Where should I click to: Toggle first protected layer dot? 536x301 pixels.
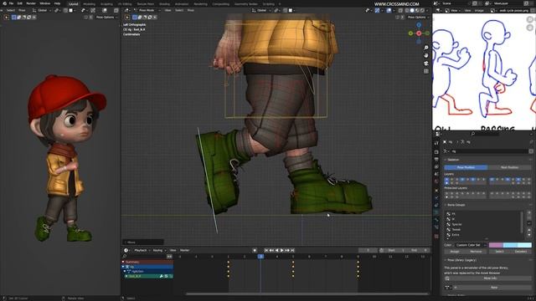[446, 193]
